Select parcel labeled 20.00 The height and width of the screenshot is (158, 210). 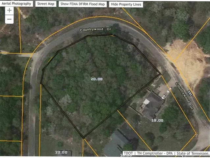[x=96, y=79]
